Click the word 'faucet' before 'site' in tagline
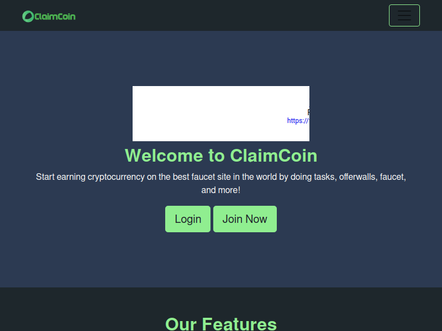The width and height of the screenshot is (442, 331). pos(202,177)
